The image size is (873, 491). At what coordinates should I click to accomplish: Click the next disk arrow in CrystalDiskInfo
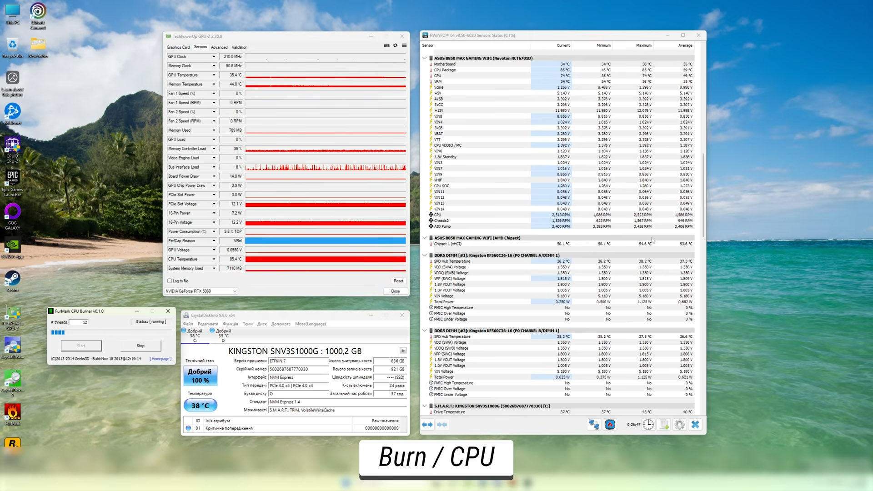coord(403,351)
